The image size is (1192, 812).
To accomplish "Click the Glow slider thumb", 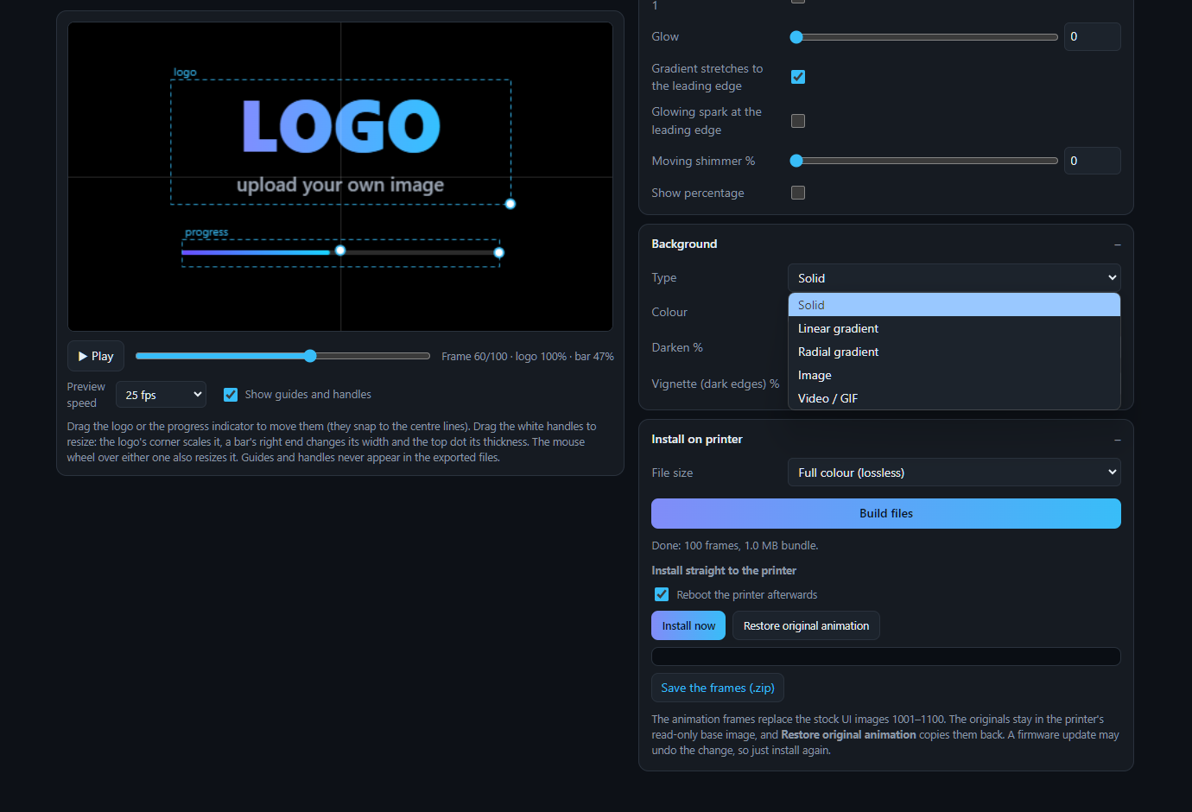I will 796,37.
